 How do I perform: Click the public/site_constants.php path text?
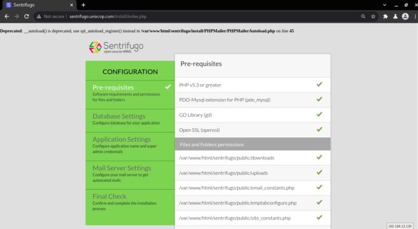[235, 218]
